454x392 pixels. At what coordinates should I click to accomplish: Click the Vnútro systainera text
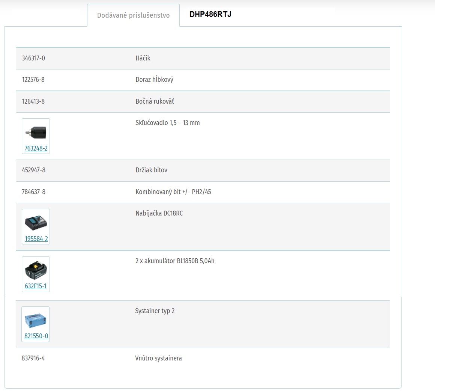(x=158, y=358)
